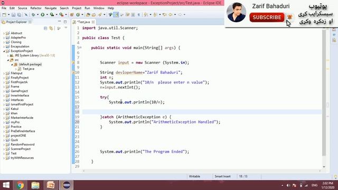Click the scroll-down arrow in the editor
338x190 pixels.
tap(324, 167)
